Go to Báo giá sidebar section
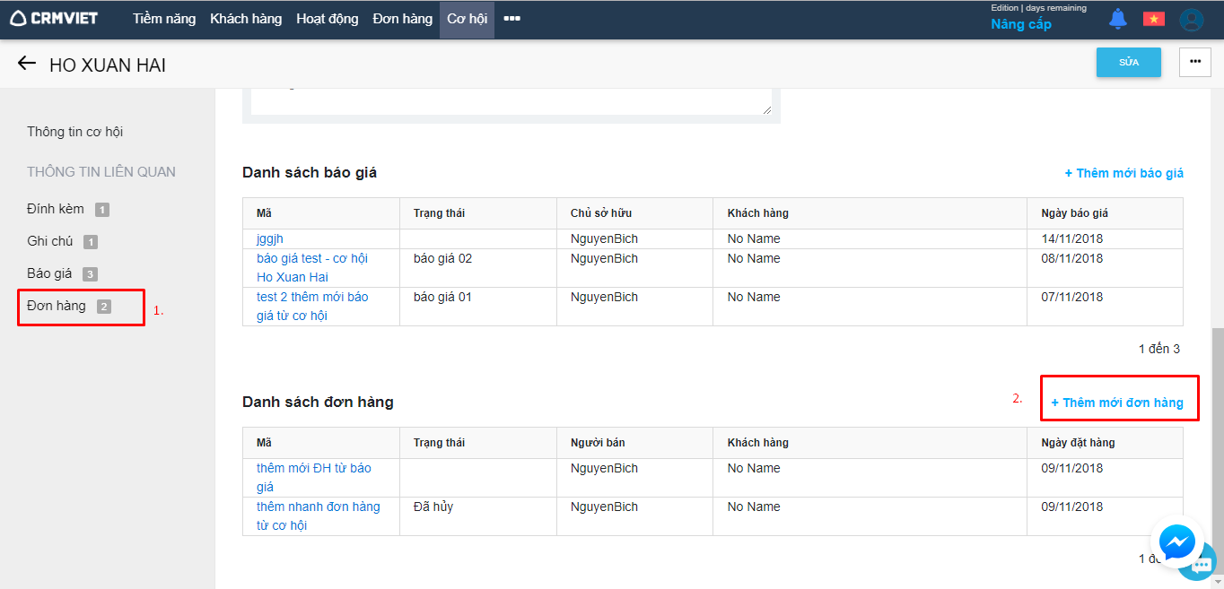Screen dimensions: 1224x589 49,273
